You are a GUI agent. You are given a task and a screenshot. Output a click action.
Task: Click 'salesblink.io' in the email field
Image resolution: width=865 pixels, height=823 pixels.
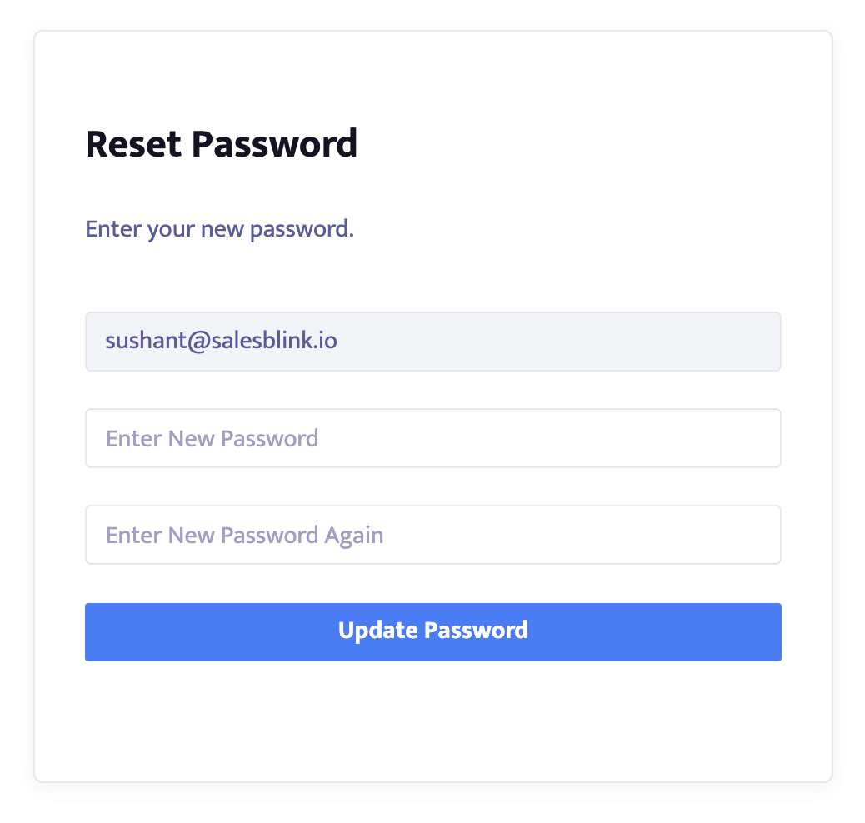273,341
